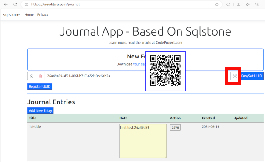This screenshot has height=162, width=265.
Task: Click the Register UUID button
Action: pyautogui.click(x=39, y=86)
